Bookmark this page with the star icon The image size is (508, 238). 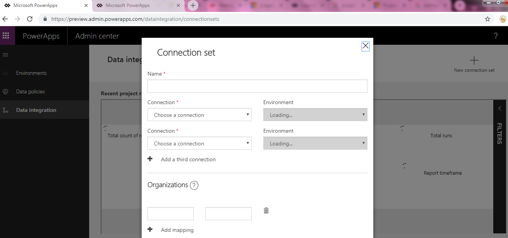tap(487, 19)
